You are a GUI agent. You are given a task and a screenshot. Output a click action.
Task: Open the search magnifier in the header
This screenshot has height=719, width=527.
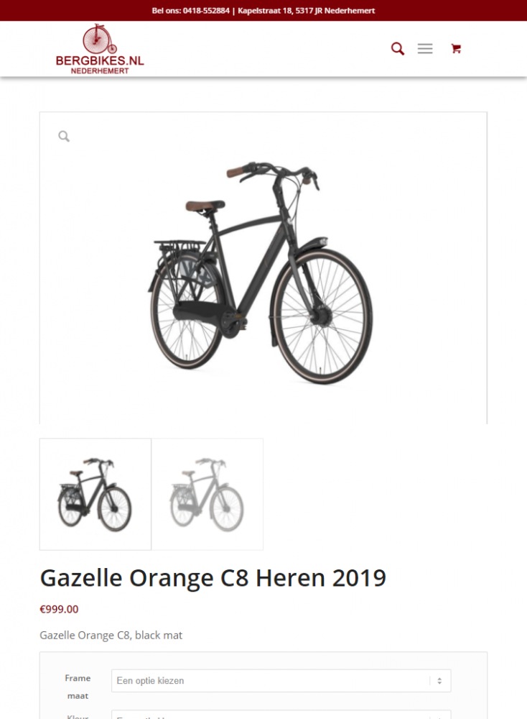pyautogui.click(x=398, y=49)
